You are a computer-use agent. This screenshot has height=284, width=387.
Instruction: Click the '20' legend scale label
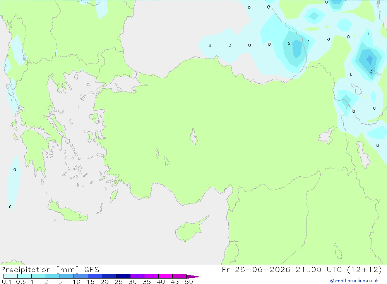click(104, 282)
